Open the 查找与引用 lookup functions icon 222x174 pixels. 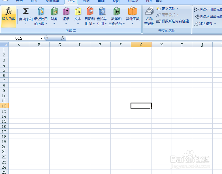coord(102,11)
